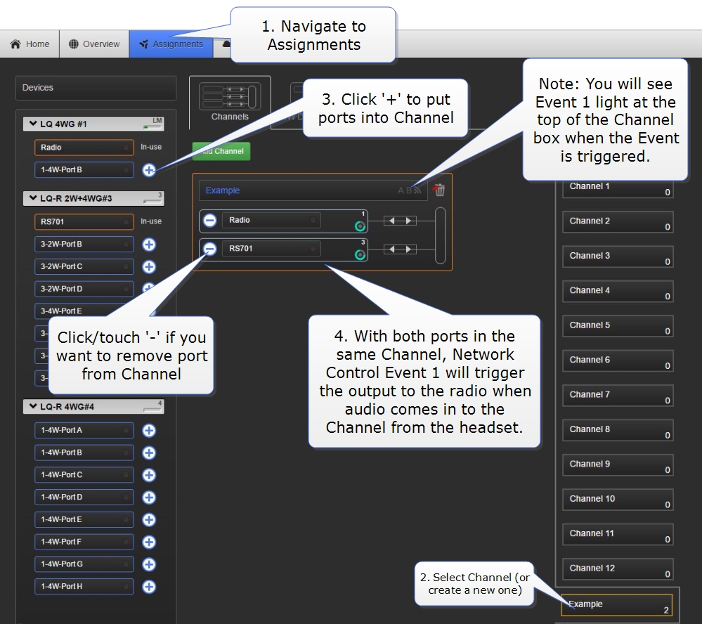Add 3-2W-Port C with its plus icon
This screenshot has height=624, width=702.
(149, 267)
